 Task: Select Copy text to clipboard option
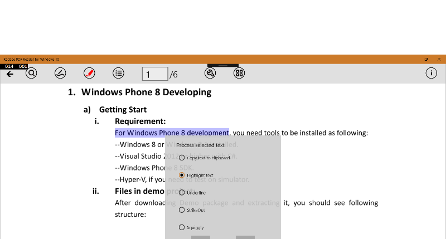tap(182, 158)
